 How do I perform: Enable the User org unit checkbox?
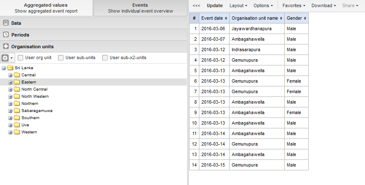tap(20, 57)
